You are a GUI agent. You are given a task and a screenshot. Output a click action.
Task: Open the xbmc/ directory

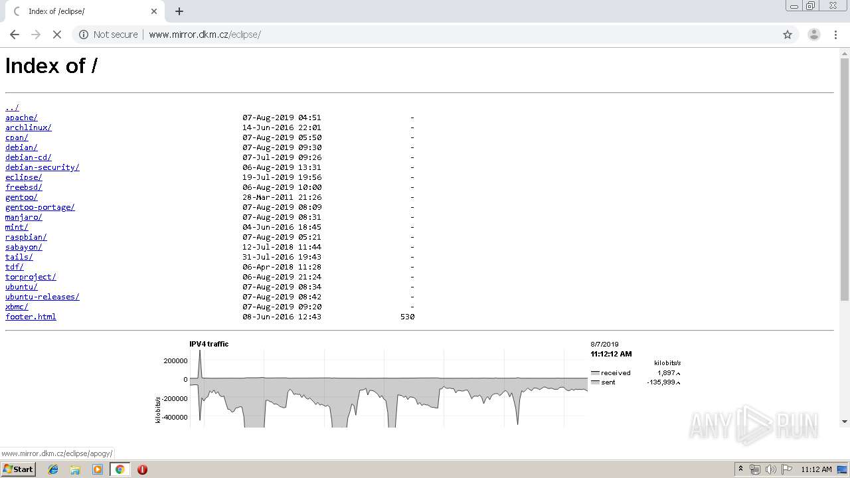click(x=17, y=307)
